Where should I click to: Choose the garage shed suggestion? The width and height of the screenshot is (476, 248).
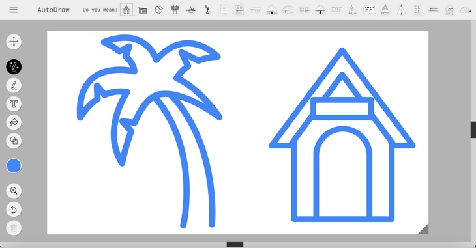[x=143, y=10]
